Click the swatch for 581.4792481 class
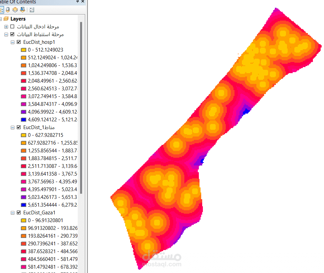This screenshot has width=324, height=273. click(x=24, y=267)
